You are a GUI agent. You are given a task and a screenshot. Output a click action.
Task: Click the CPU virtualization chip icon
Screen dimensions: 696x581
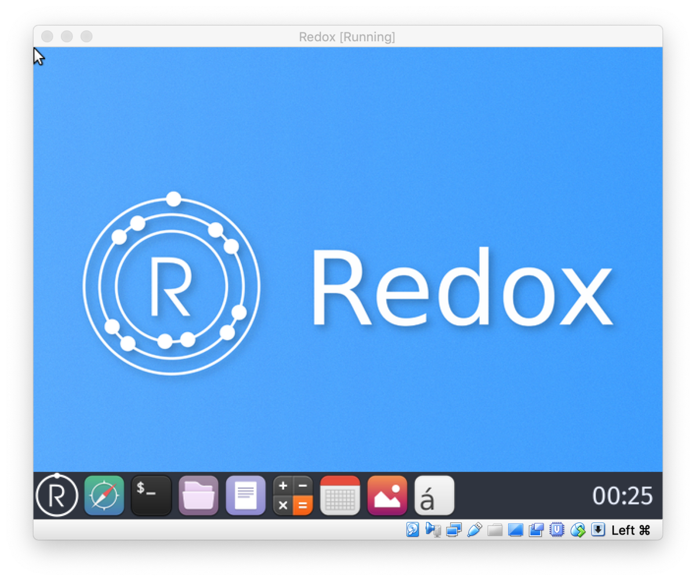(557, 529)
